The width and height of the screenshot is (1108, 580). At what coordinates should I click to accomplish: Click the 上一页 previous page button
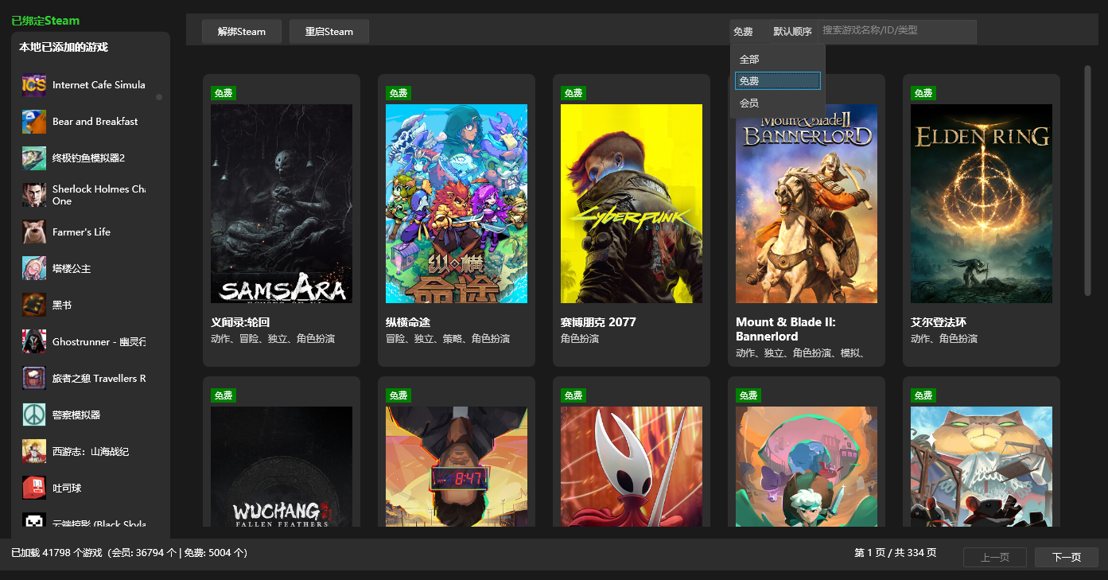[995, 557]
